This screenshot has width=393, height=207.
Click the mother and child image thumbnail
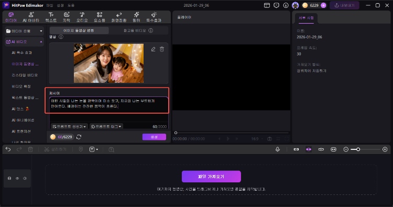[109, 63]
